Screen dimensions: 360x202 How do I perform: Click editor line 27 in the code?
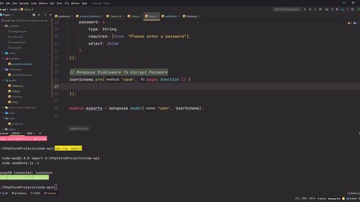point(206,86)
